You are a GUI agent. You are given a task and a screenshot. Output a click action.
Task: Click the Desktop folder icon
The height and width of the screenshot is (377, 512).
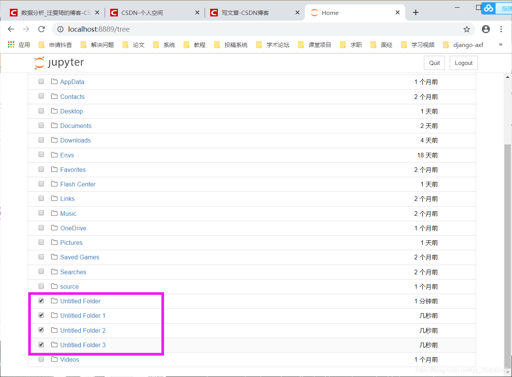coord(54,111)
